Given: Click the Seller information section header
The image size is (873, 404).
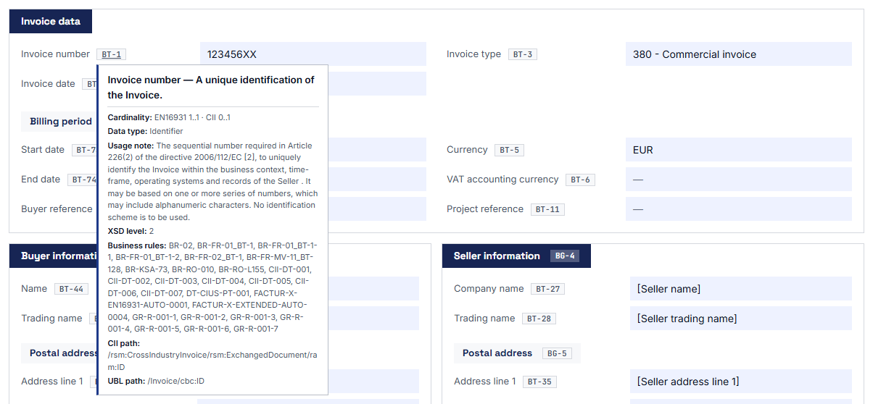Looking at the screenshot, I should (x=516, y=256).
